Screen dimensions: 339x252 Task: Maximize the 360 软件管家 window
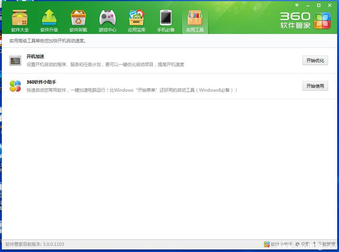point(319,5)
